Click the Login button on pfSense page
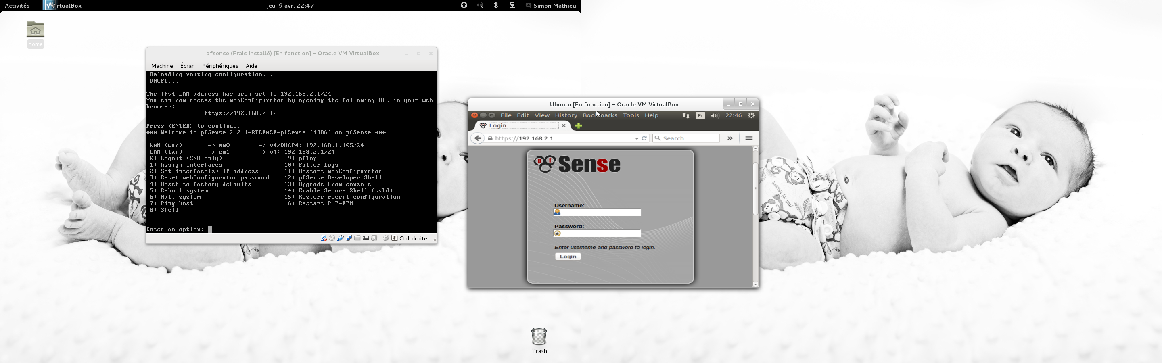Screen dimensions: 1162x363 click(568, 257)
